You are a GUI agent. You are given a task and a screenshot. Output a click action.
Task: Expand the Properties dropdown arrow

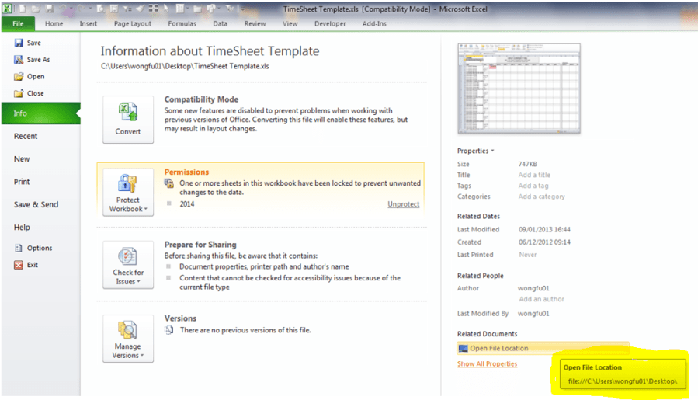click(492, 151)
